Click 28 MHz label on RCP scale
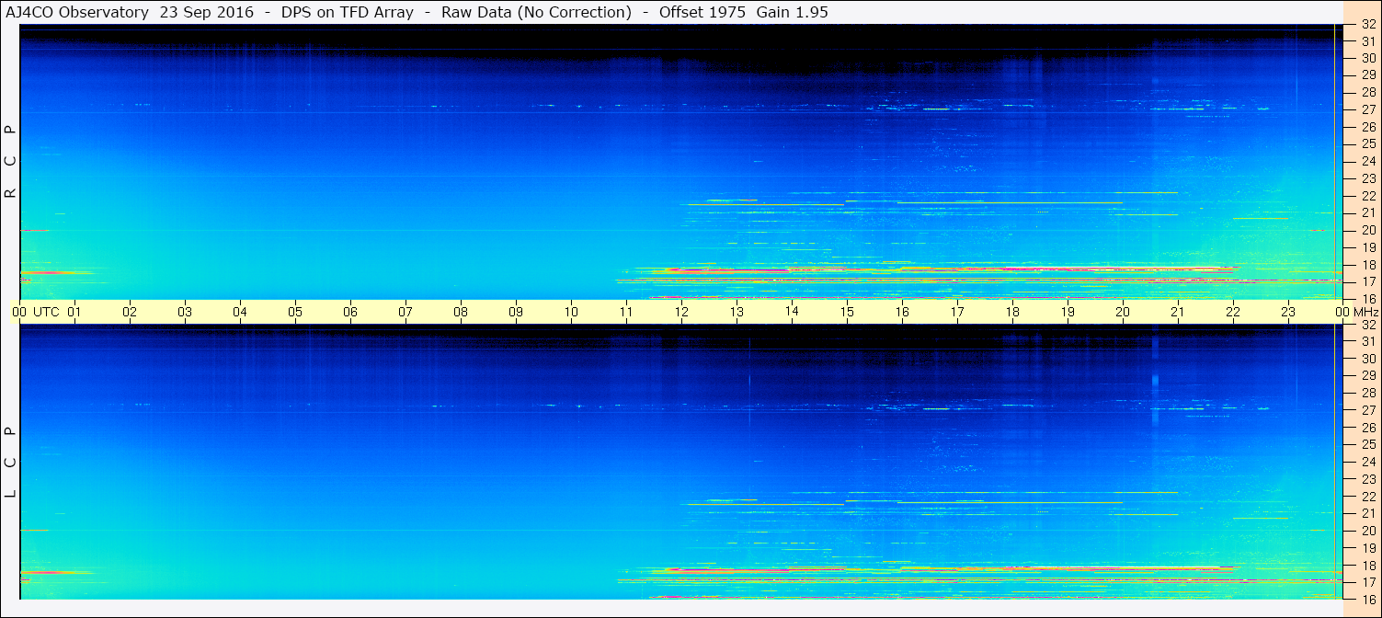This screenshot has width=1382, height=618. tap(1368, 92)
